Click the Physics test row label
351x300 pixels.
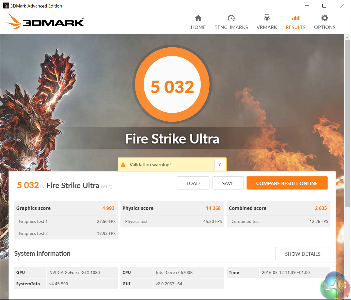pyautogui.click(x=136, y=221)
